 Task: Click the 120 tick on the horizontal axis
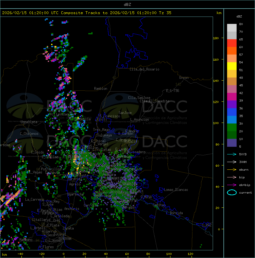[x=190, y=254]
